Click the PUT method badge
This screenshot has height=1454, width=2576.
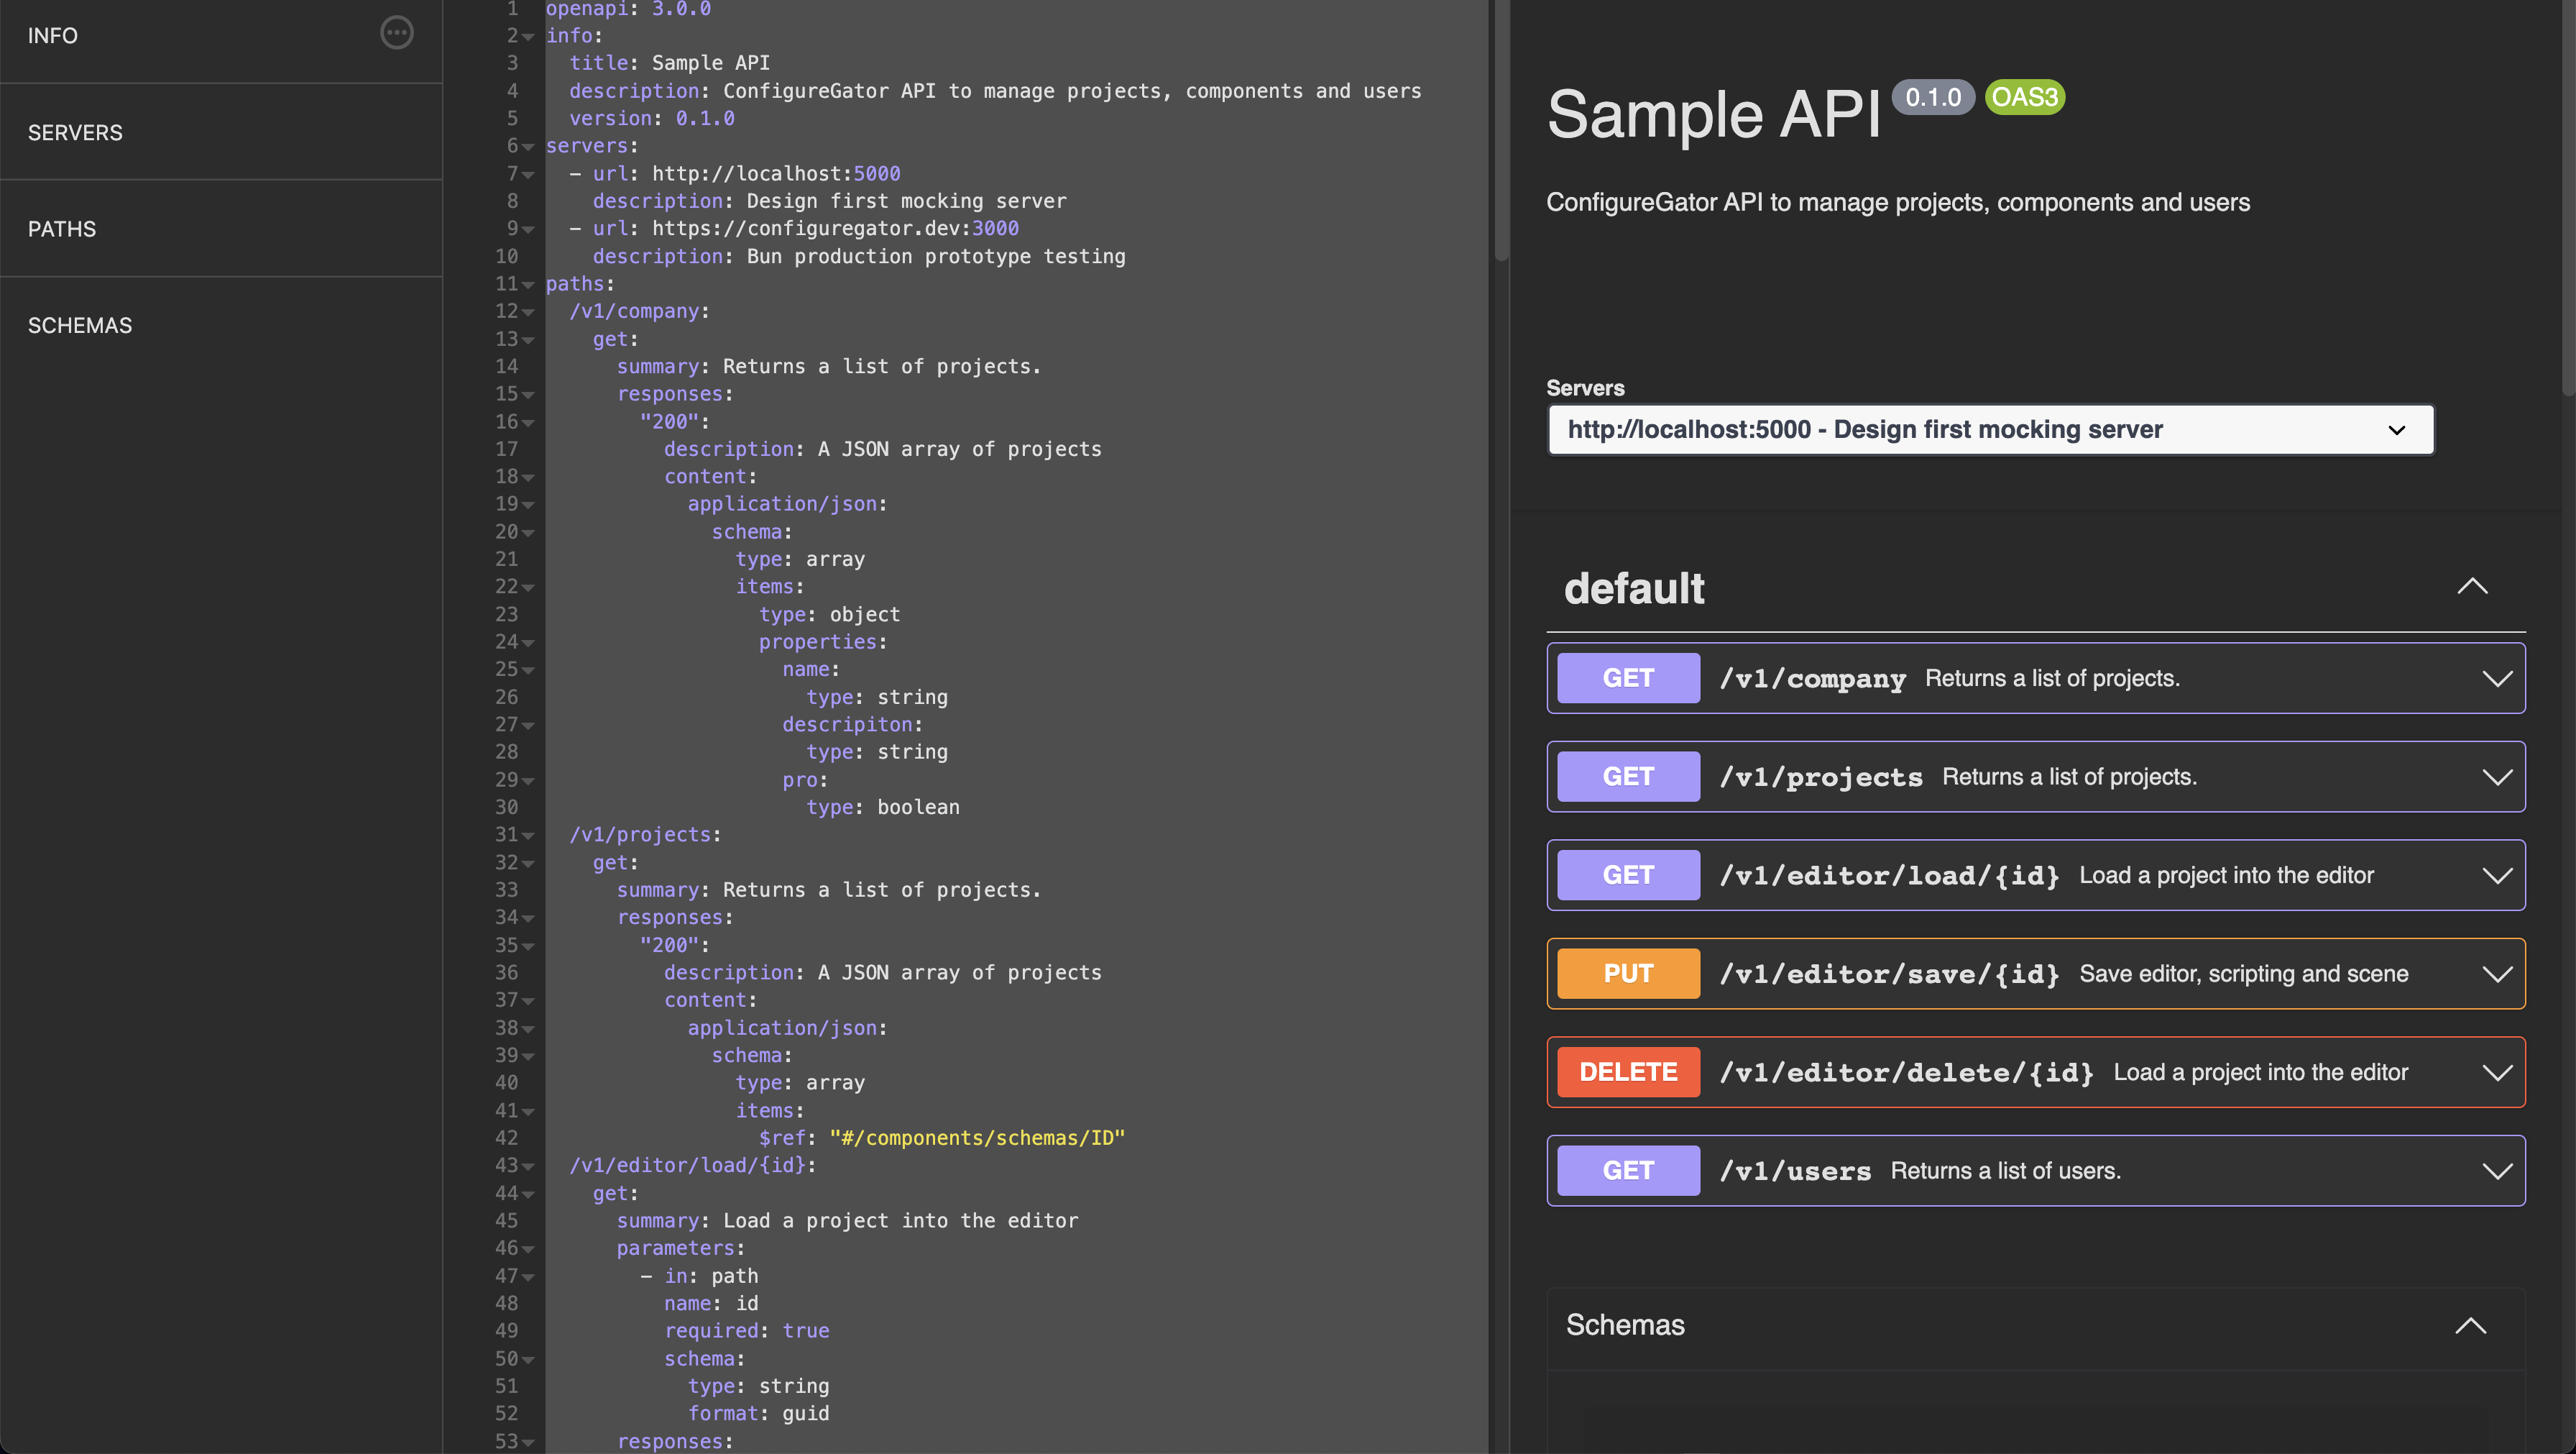(x=1628, y=974)
